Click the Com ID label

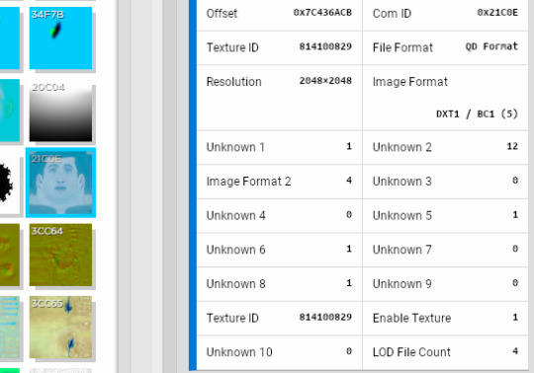pyautogui.click(x=392, y=14)
